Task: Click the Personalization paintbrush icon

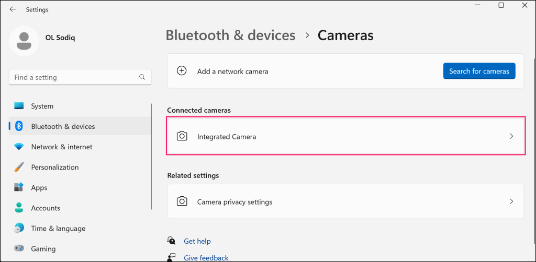Action: coord(19,167)
